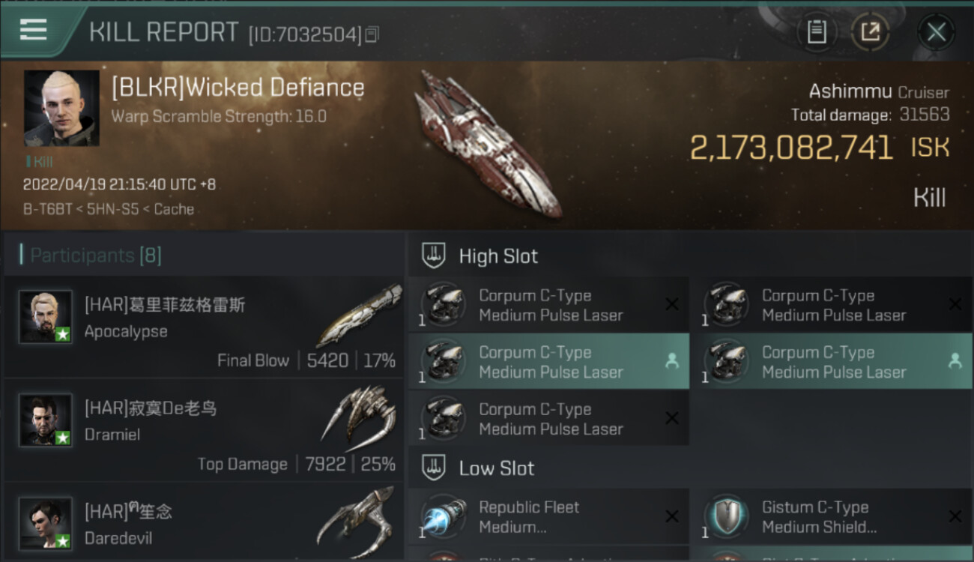Open the Republic Fleet Medium module icon
Screen dimensions: 974x562
pos(443,517)
